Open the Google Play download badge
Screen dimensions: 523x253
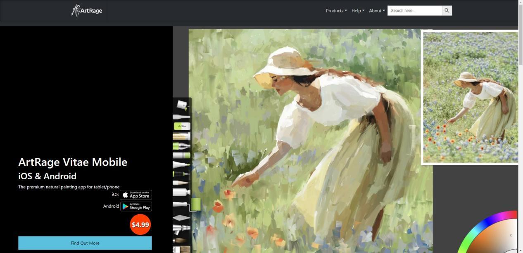(x=136, y=206)
